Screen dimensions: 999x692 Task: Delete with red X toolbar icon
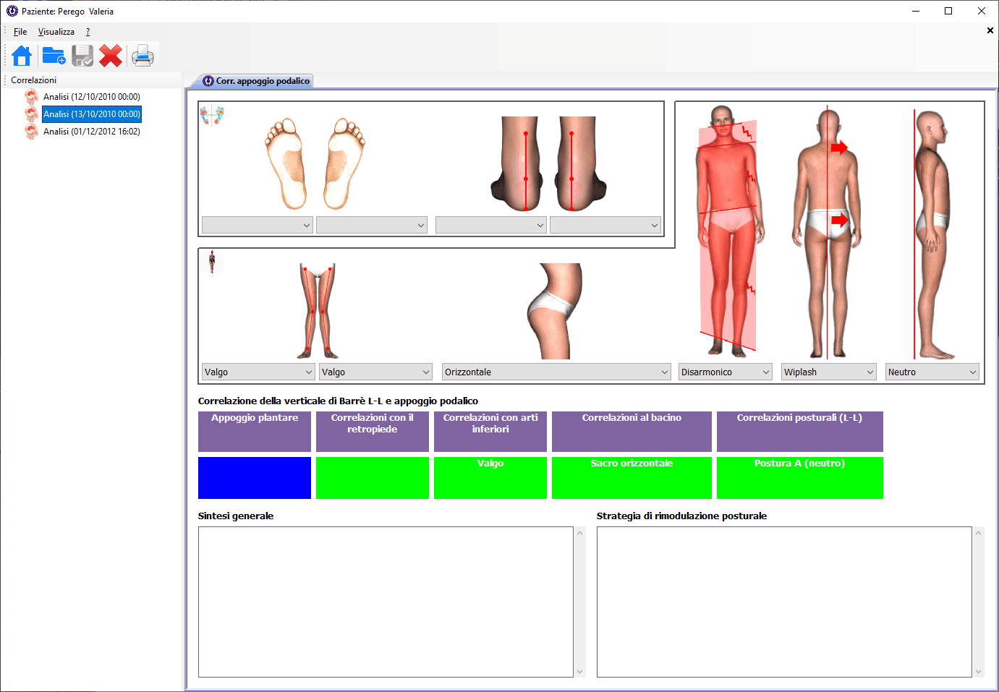[111, 56]
